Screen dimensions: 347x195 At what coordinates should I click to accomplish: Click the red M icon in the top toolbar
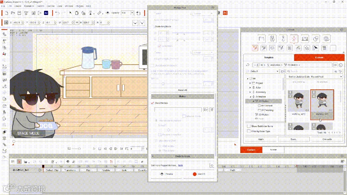coord(225,13)
